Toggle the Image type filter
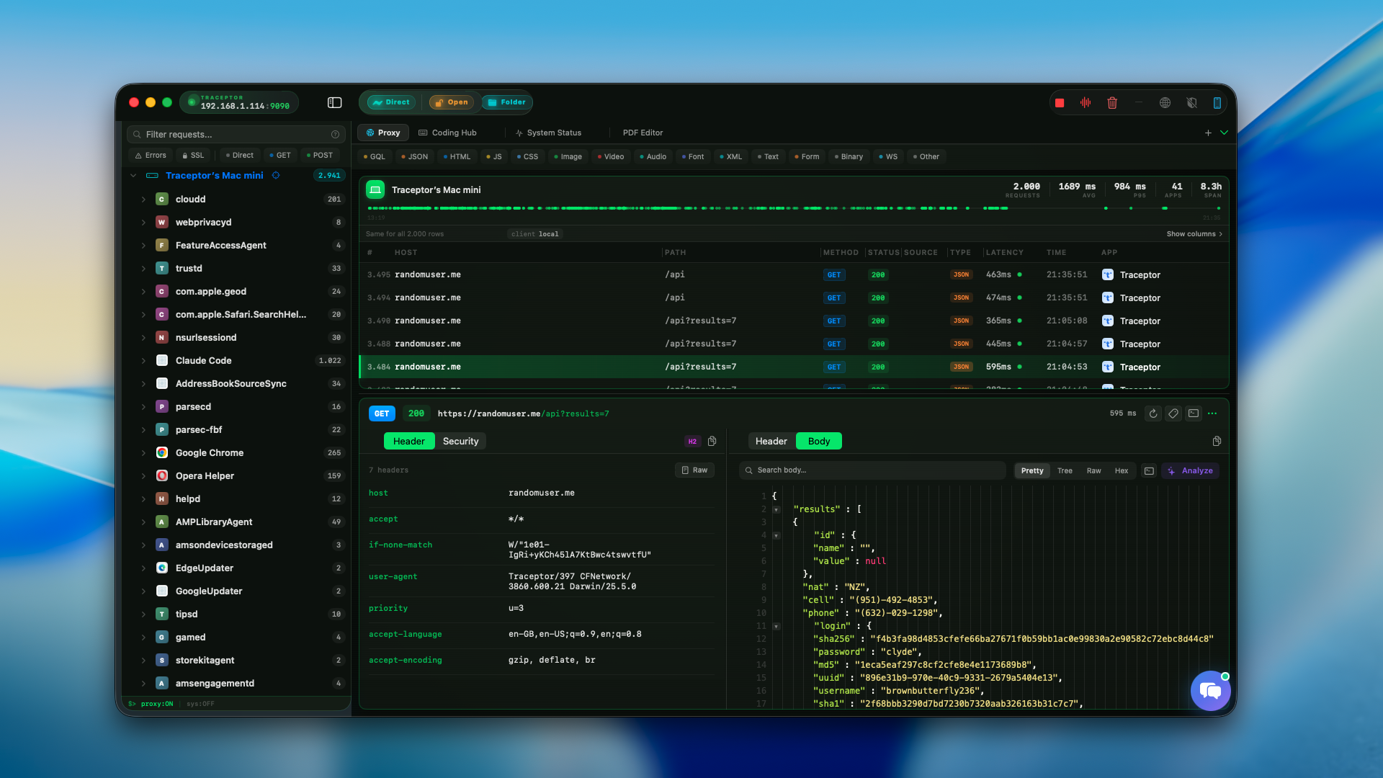1383x778 pixels. click(568, 157)
